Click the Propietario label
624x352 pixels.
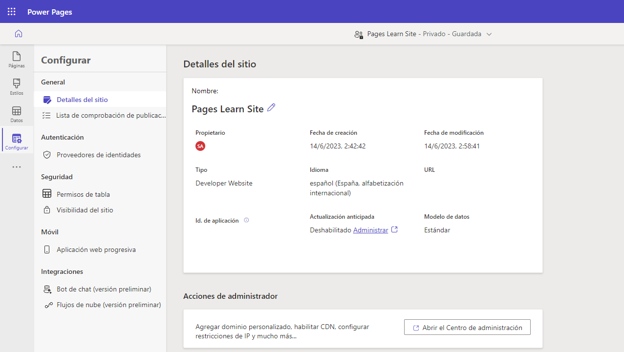coord(211,133)
